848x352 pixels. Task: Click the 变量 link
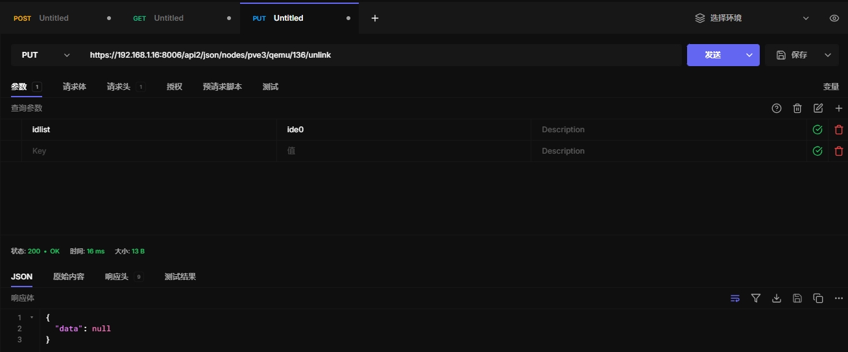coord(830,87)
